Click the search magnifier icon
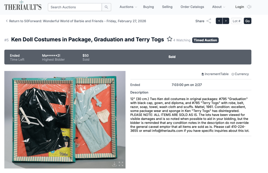This screenshot has width=268, height=173. (106, 7)
